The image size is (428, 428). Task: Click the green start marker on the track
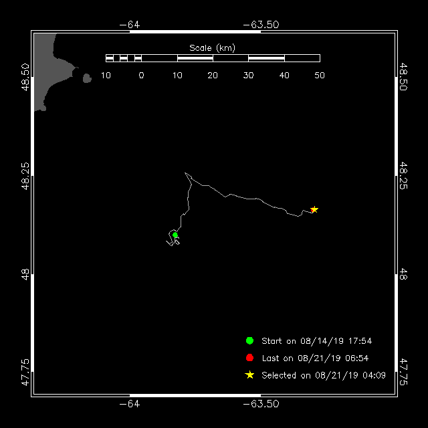(x=175, y=235)
